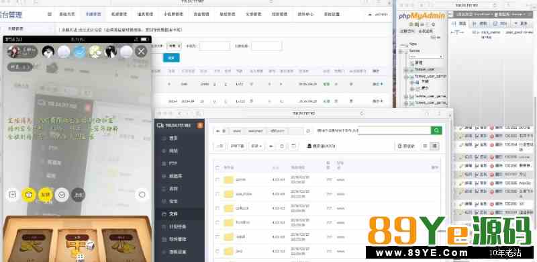This screenshot has height=262, width=537.
Task: Open 操作 dropdown in first backend table row
Action: tap(377, 84)
